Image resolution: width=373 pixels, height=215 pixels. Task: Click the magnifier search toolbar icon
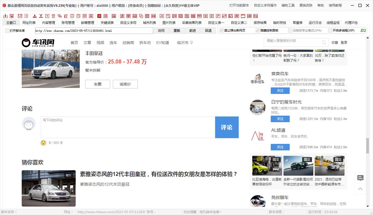[230, 16]
